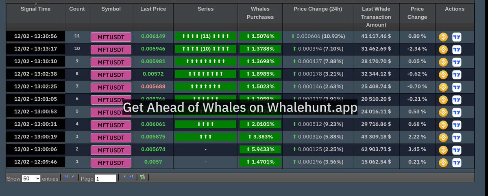Open Binance icon for the 13:00:19 row

click(443, 138)
